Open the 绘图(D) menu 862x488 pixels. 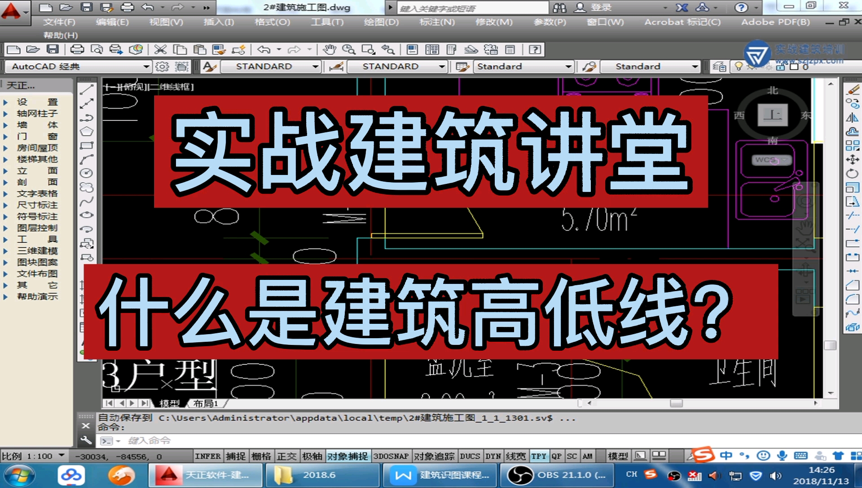[x=381, y=22]
